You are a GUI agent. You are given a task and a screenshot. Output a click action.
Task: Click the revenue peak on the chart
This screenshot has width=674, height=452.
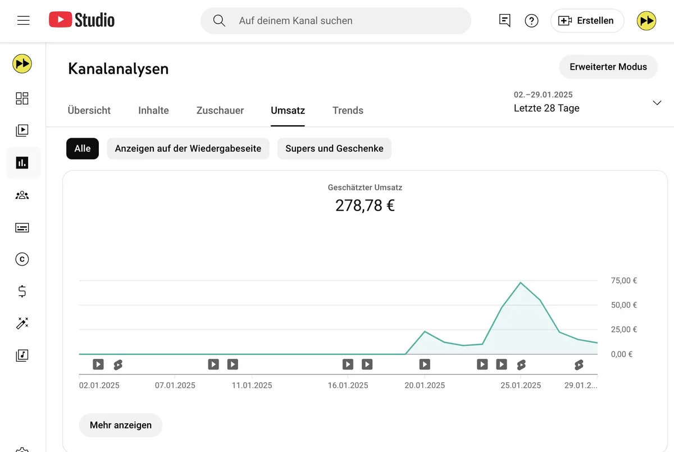521,282
